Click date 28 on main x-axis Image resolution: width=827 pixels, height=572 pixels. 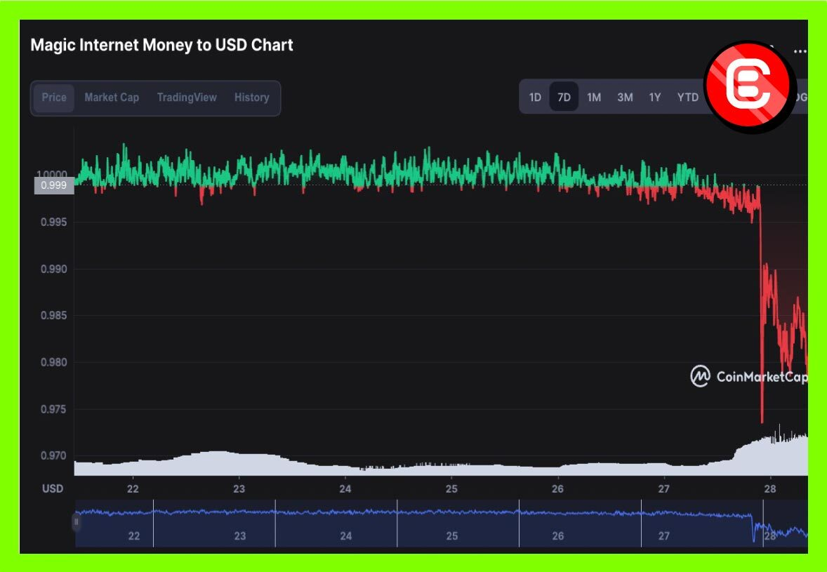click(770, 488)
